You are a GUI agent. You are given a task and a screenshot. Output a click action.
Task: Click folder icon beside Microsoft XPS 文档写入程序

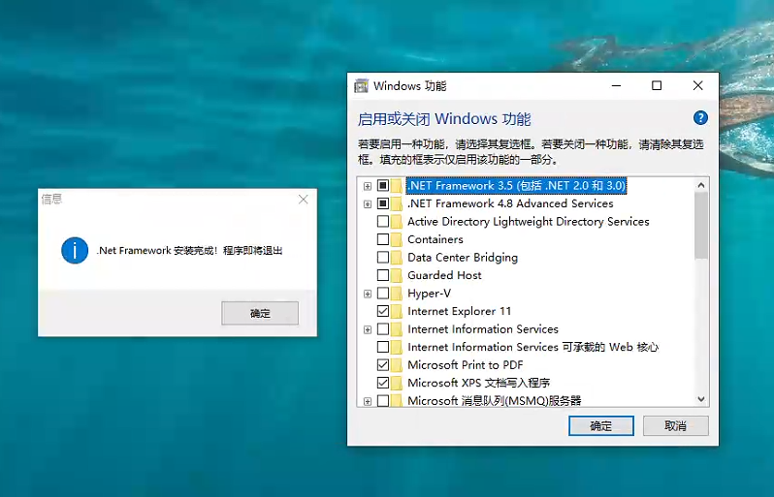(x=397, y=383)
